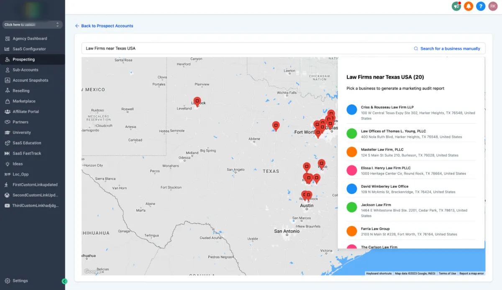
Task: Click the University graduation cap icon
Action: pyautogui.click(x=8, y=133)
